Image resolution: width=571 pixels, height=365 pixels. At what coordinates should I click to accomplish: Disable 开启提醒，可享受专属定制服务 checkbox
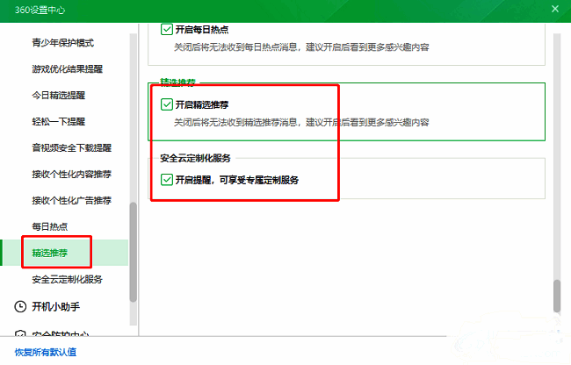pyautogui.click(x=167, y=180)
